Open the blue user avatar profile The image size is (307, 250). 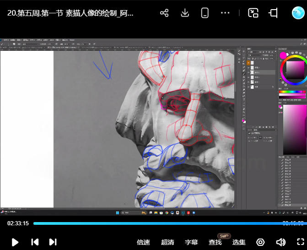298,13
